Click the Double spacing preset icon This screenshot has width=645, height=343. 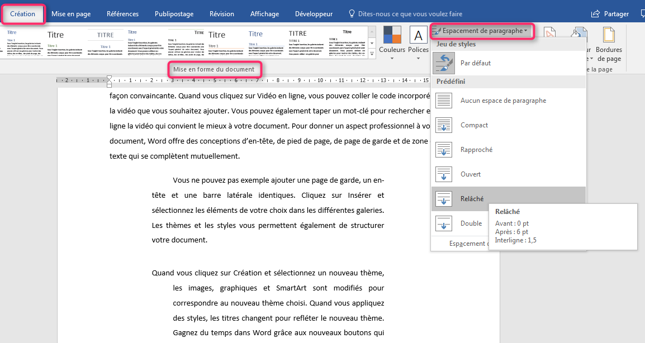(443, 223)
